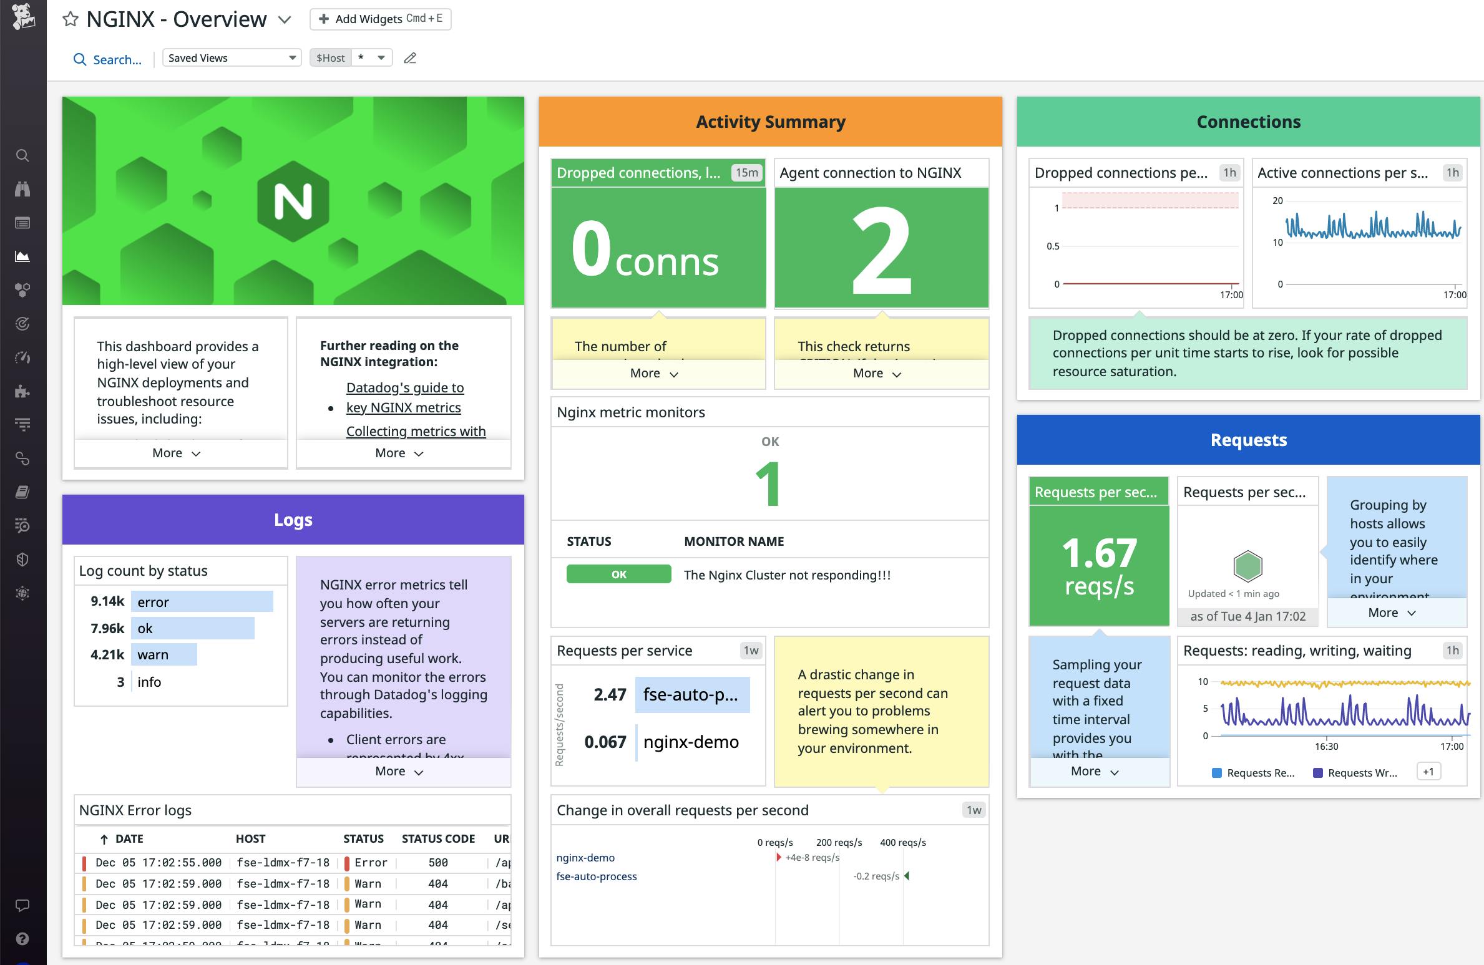The image size is (1484, 965).
Task: Toggle the favorite star next to dashboard title
Action: click(71, 18)
